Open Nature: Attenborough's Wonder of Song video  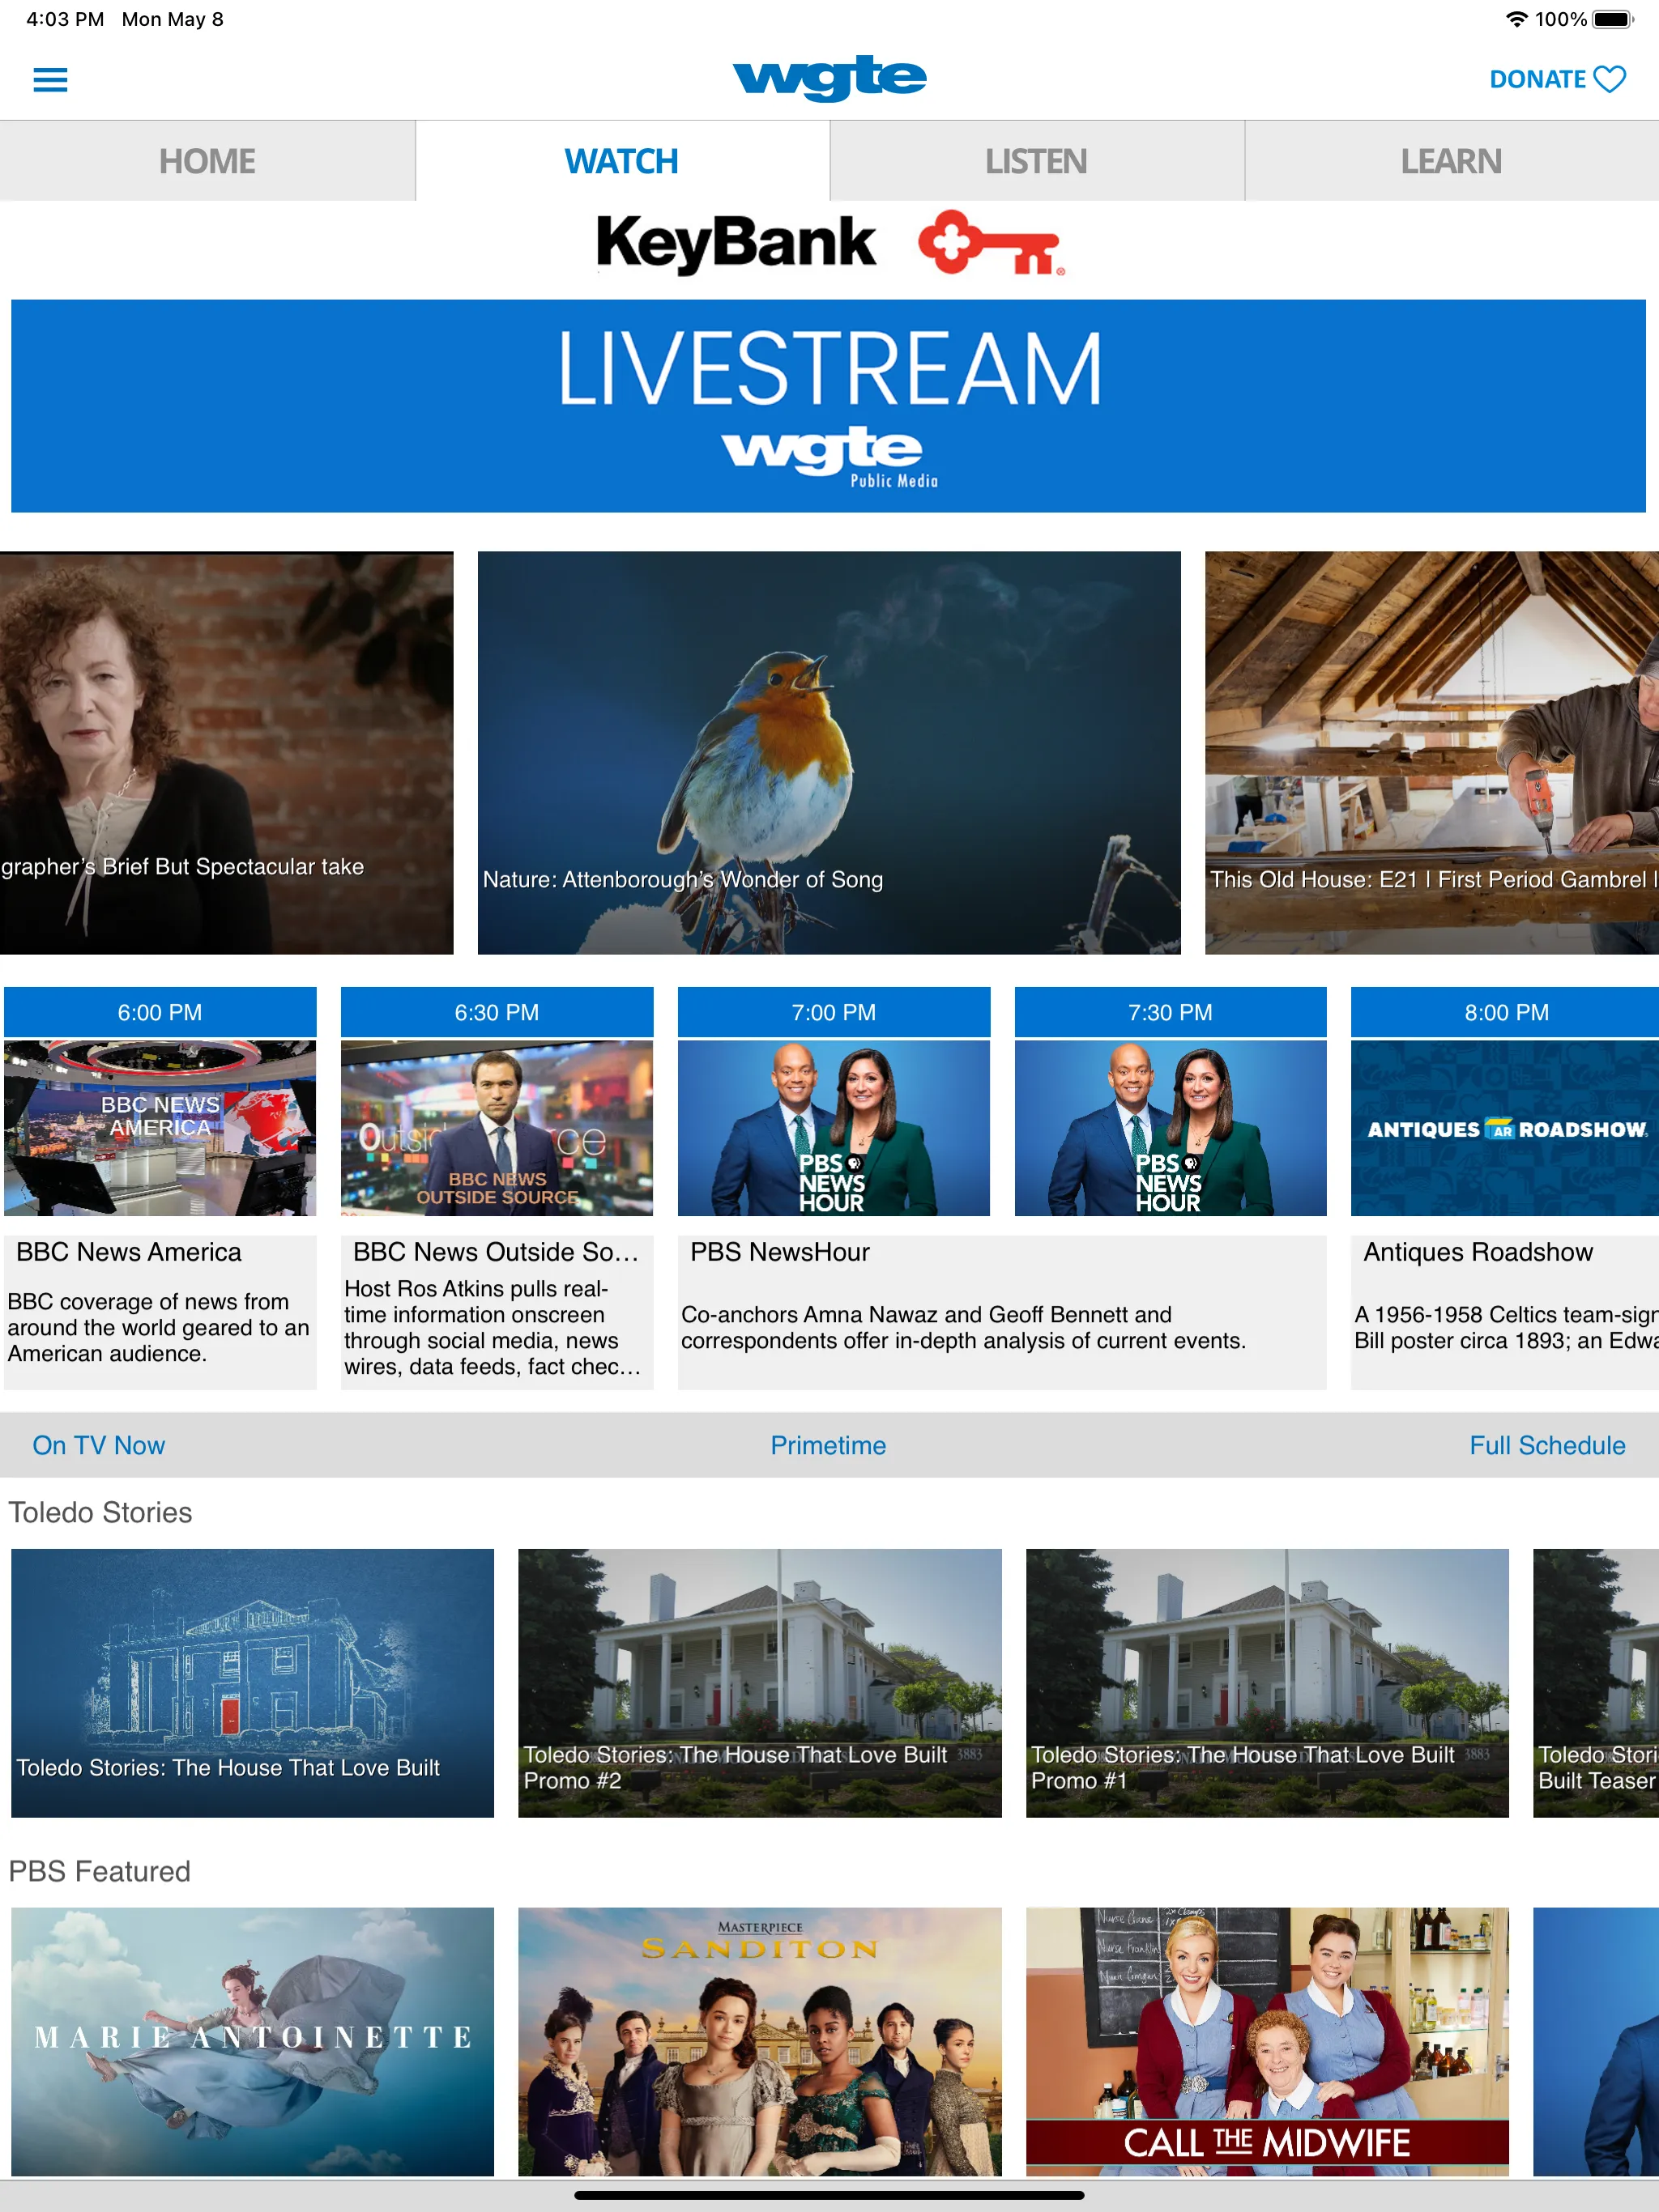829,753
